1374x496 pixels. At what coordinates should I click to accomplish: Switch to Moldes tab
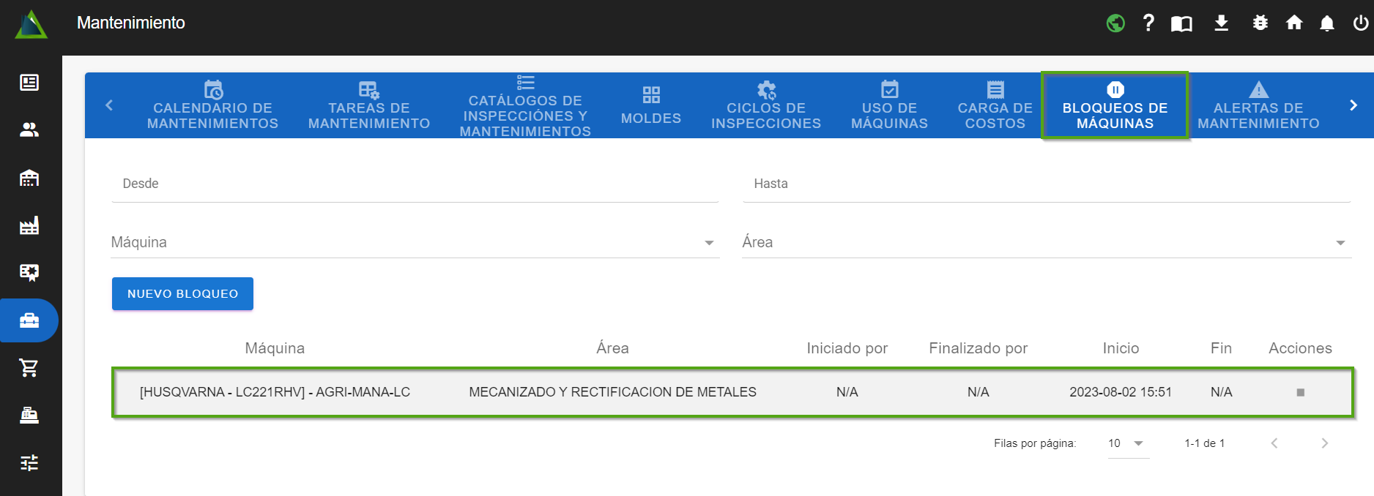pos(650,106)
